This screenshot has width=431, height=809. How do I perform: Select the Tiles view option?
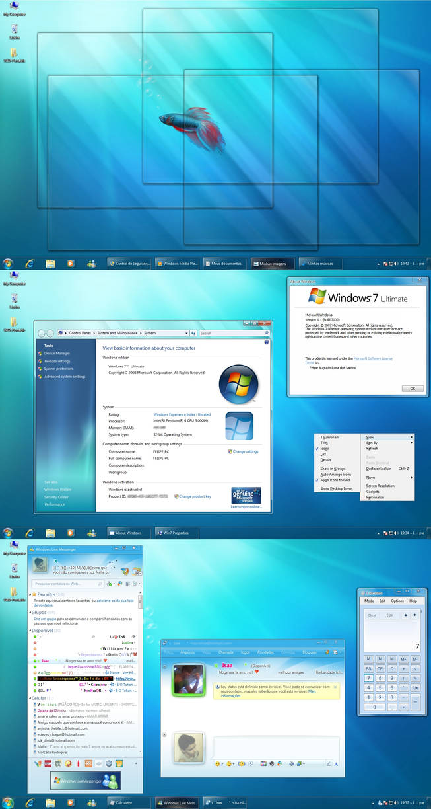[324, 443]
